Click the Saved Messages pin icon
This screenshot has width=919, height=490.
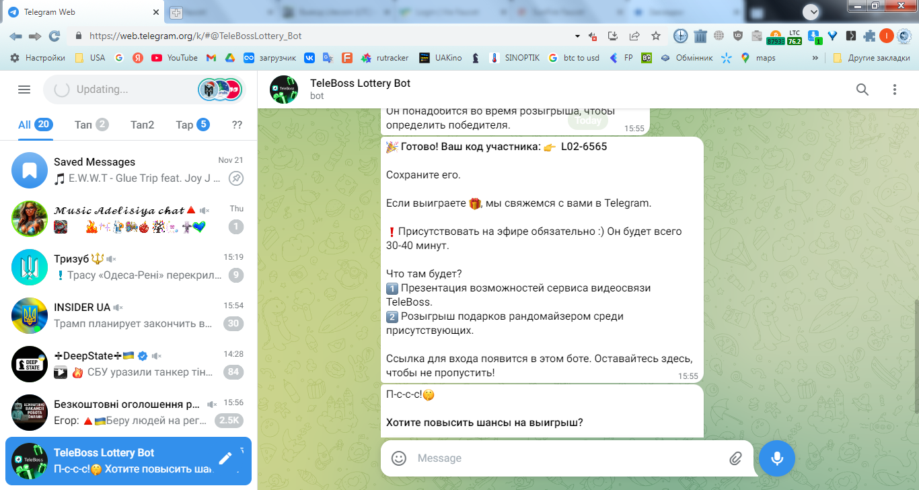point(235,178)
